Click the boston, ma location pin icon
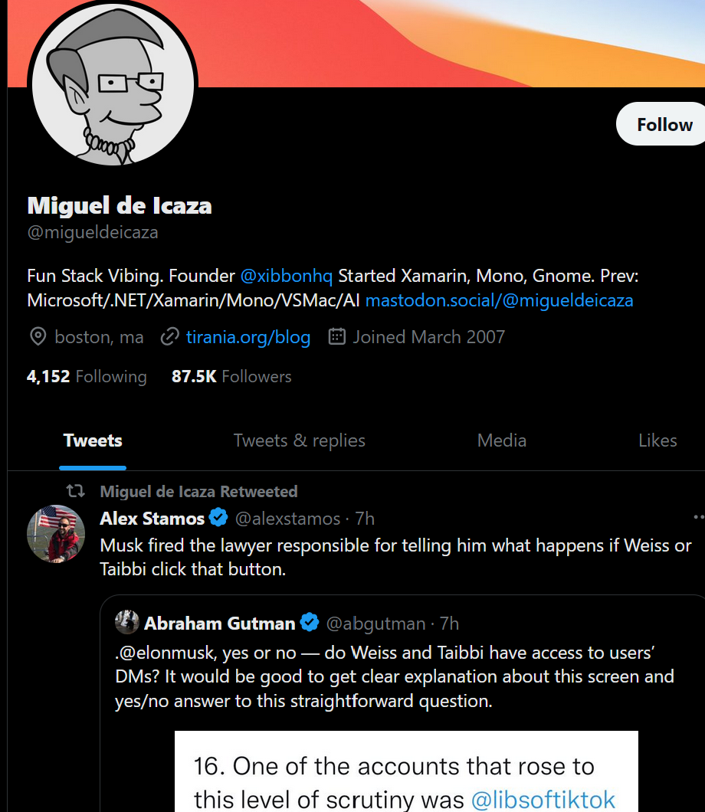This screenshot has width=705, height=812. (x=37, y=337)
